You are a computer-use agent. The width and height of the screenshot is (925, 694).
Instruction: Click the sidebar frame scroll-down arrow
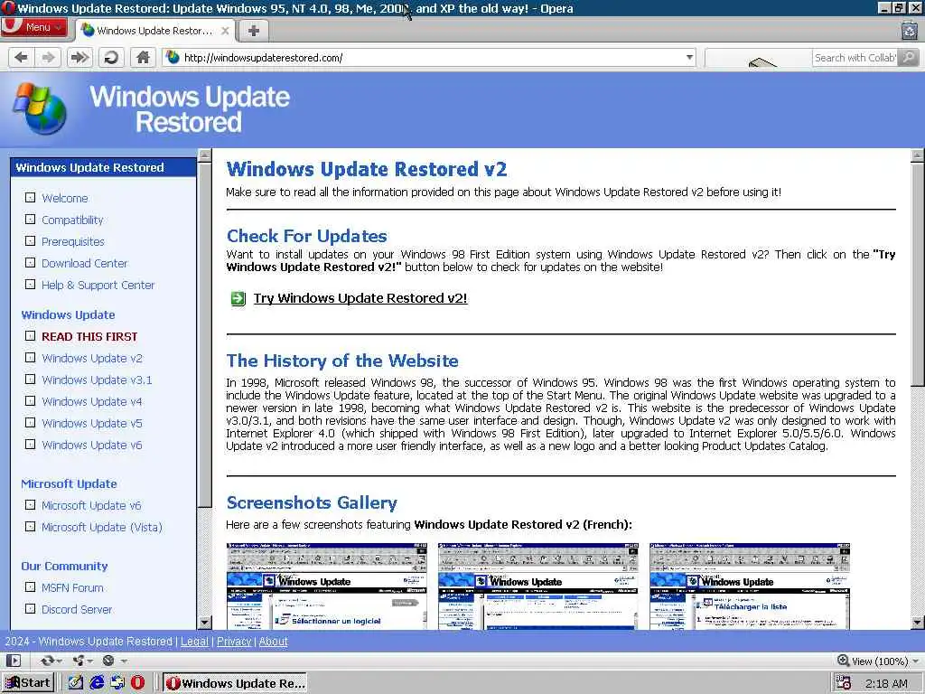click(x=205, y=622)
